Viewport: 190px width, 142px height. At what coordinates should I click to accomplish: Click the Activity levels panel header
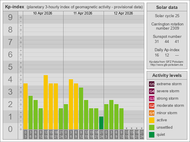click(167, 75)
